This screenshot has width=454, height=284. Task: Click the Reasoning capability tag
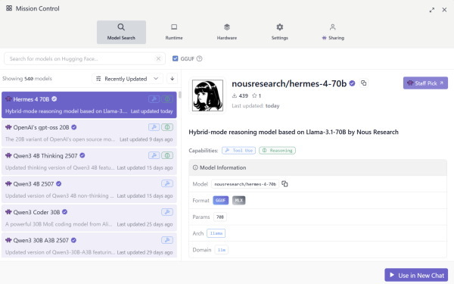pos(277,151)
